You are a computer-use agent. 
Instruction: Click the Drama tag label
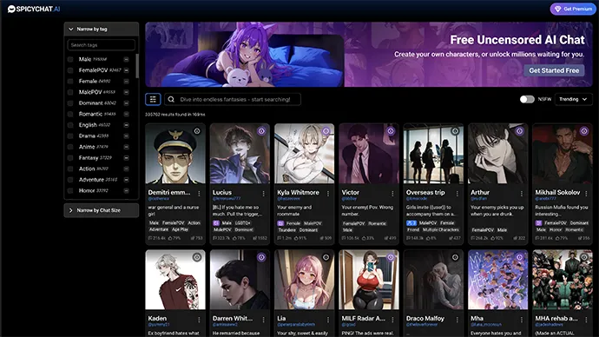87,136
